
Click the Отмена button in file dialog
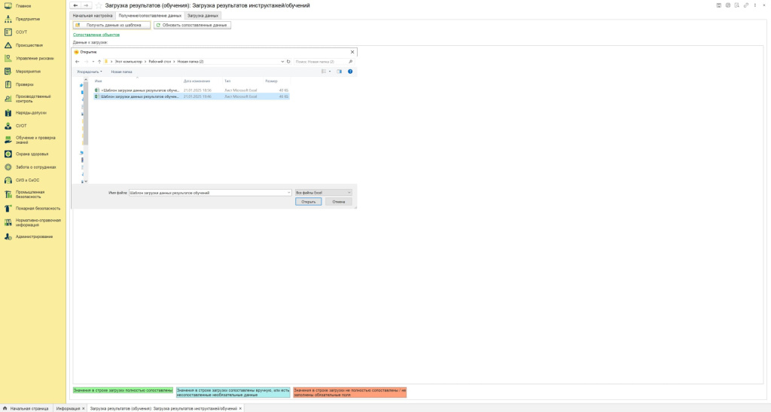point(338,202)
